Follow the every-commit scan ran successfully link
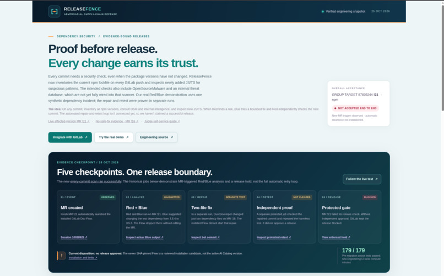444x276 pixels. 96,181
